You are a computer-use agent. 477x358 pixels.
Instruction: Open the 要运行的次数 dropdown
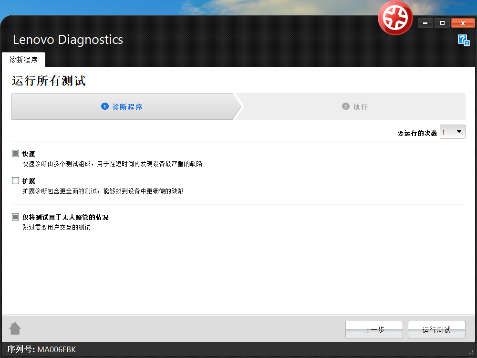point(452,132)
